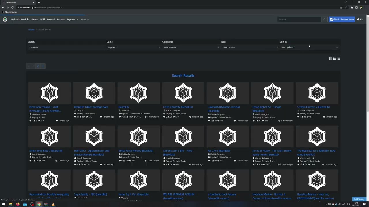Screen dimensions: 369x207
Task: Open the EN language globe selector
Action: coord(360,19)
